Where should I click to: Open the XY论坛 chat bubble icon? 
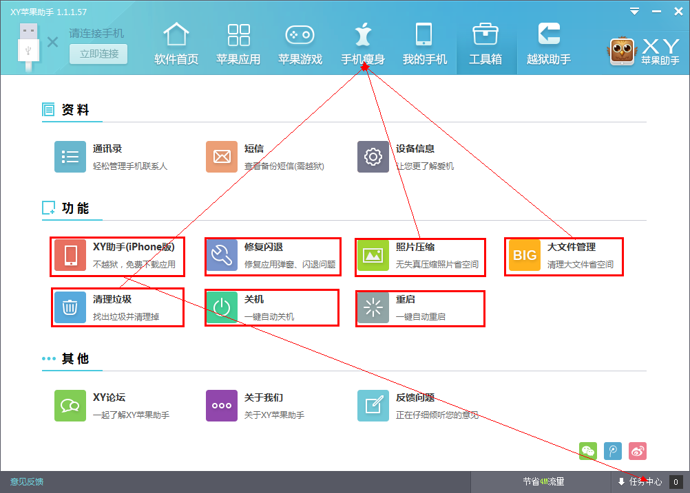coord(70,406)
